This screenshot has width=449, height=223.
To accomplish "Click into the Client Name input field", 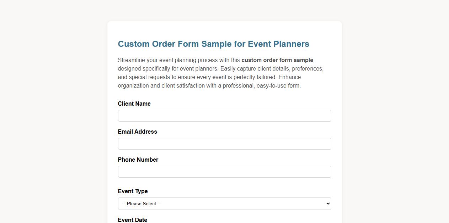I will (x=224, y=116).
